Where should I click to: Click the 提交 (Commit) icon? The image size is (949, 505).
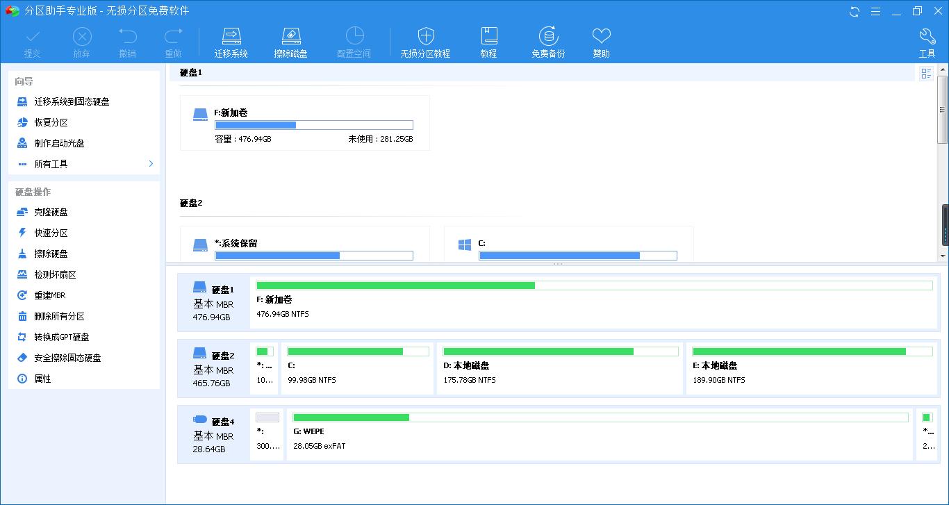tap(32, 40)
